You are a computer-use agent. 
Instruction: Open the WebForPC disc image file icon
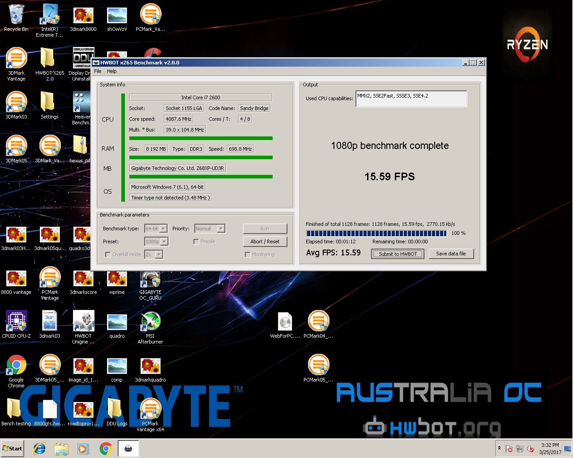pyautogui.click(x=285, y=325)
